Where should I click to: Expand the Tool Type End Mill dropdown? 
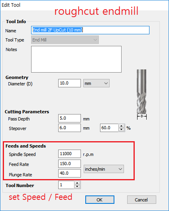[x=65, y=40]
